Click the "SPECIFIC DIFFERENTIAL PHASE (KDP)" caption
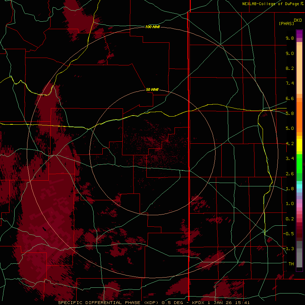 [108, 303]
